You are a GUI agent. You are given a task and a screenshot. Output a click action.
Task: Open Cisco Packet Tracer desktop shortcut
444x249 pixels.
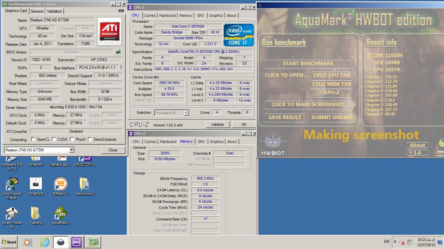[12, 188]
